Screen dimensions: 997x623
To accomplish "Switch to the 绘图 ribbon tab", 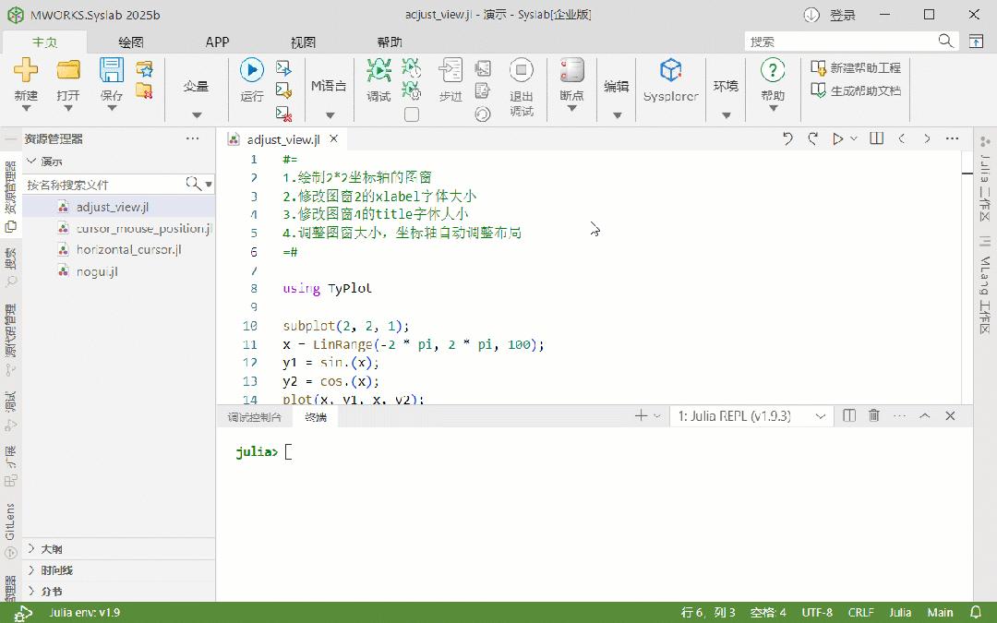I will click(x=132, y=42).
